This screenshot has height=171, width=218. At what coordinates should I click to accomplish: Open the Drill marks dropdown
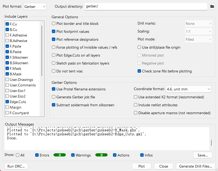[x=198, y=24]
